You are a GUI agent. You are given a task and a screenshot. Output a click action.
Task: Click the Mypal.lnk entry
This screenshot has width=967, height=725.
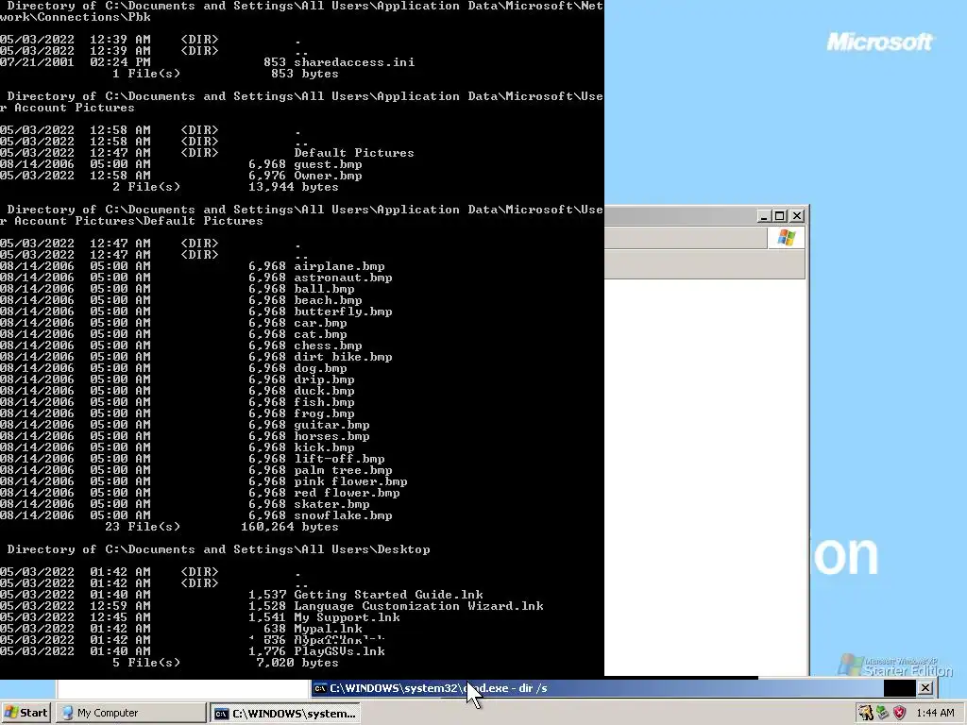point(328,629)
